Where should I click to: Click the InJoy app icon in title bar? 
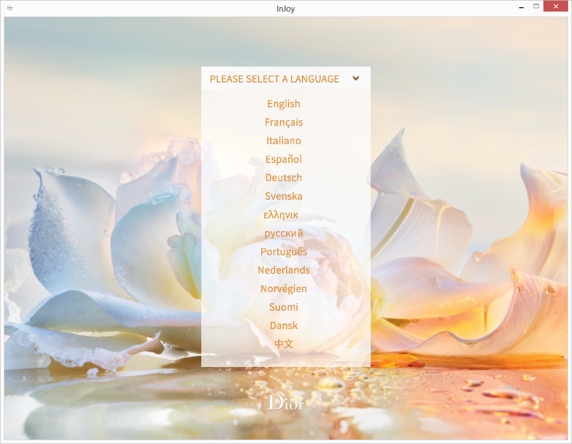[10, 8]
